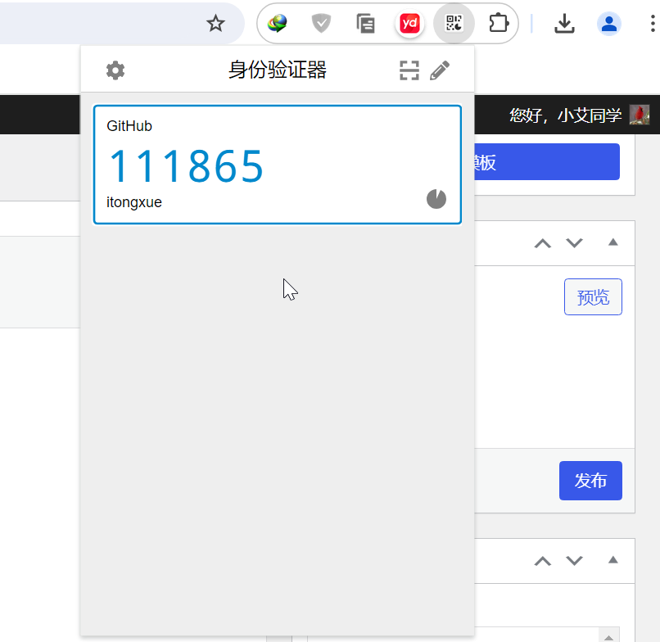
Task: Open Chrome Downloads from the toolbar
Action: point(564,24)
